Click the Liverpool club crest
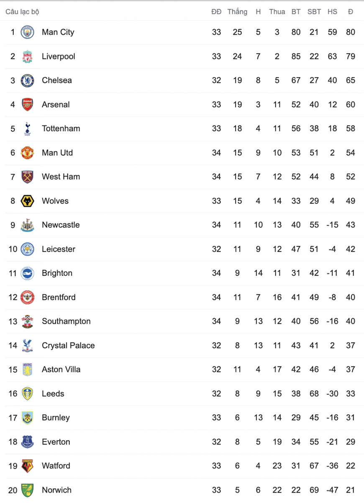 (28, 57)
